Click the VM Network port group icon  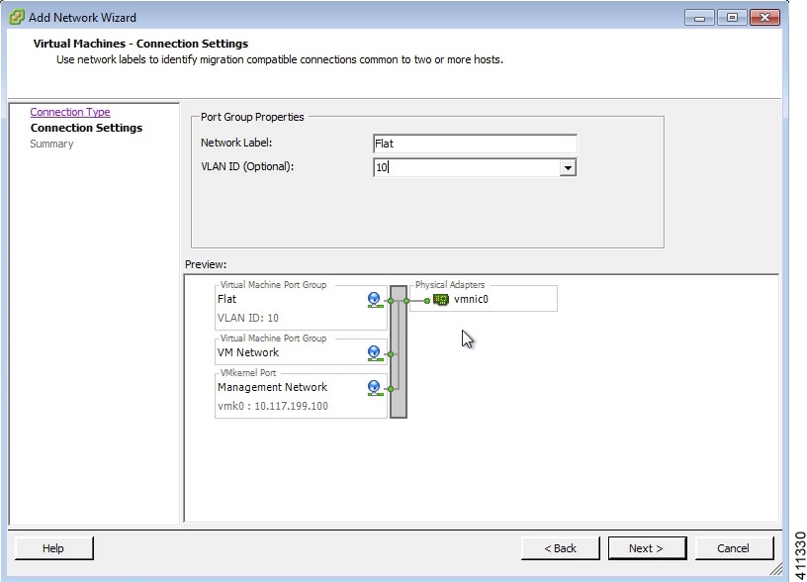[375, 353]
